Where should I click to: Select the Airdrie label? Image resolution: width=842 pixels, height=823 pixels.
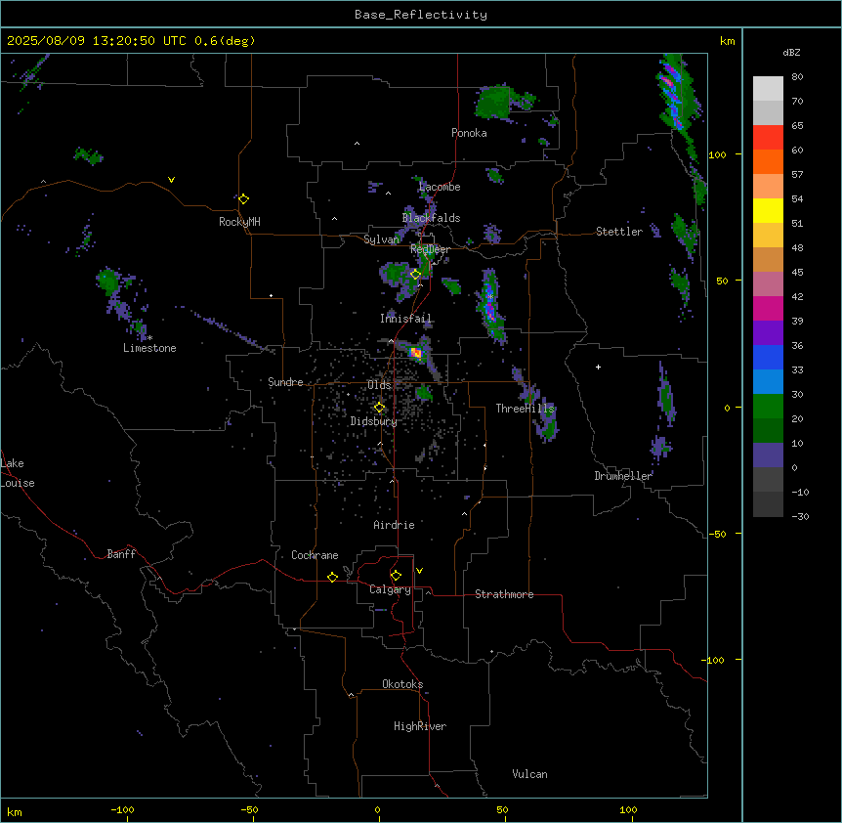pyautogui.click(x=395, y=525)
